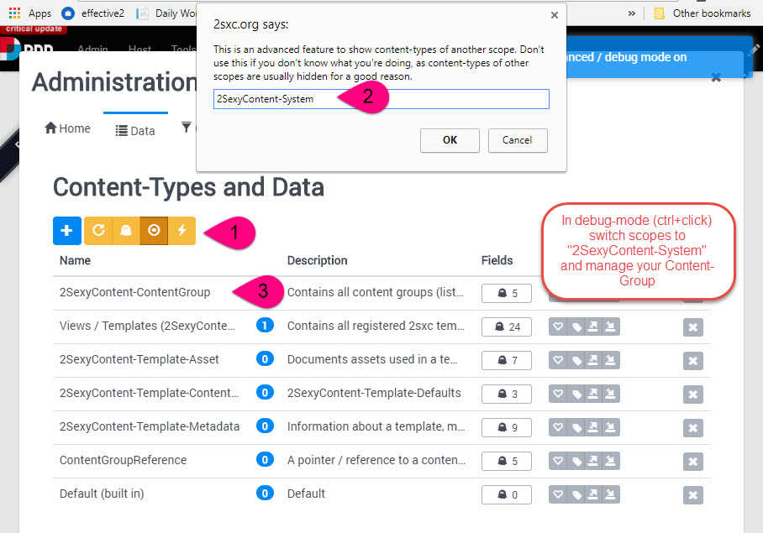Click the lightning bolt icon button
The height and width of the screenshot is (533, 763).
click(182, 230)
